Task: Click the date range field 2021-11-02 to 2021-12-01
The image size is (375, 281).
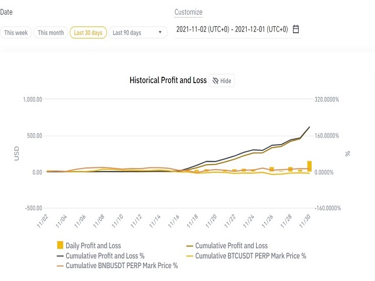Action: (238, 29)
